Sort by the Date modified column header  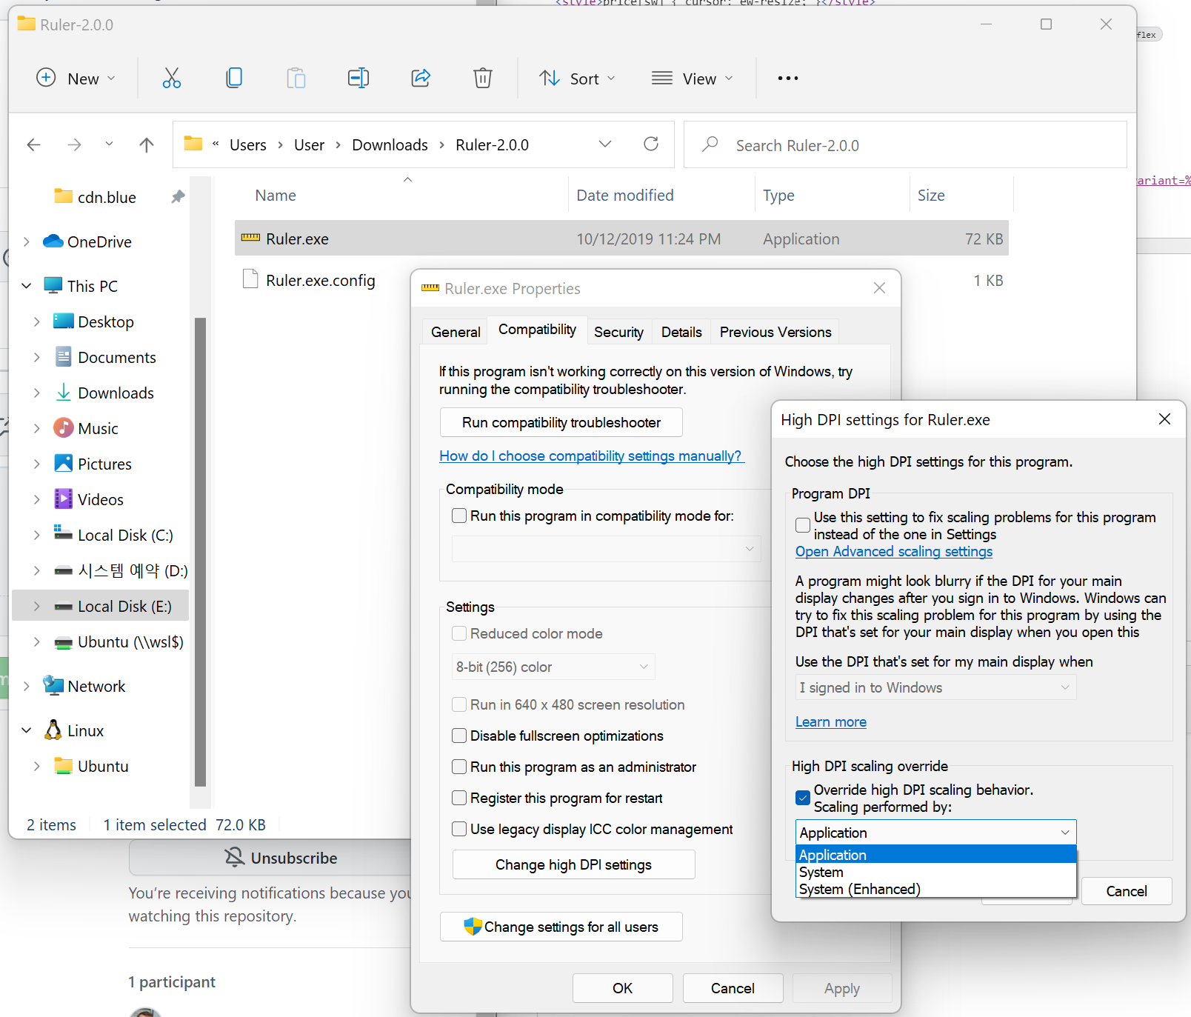625,196
